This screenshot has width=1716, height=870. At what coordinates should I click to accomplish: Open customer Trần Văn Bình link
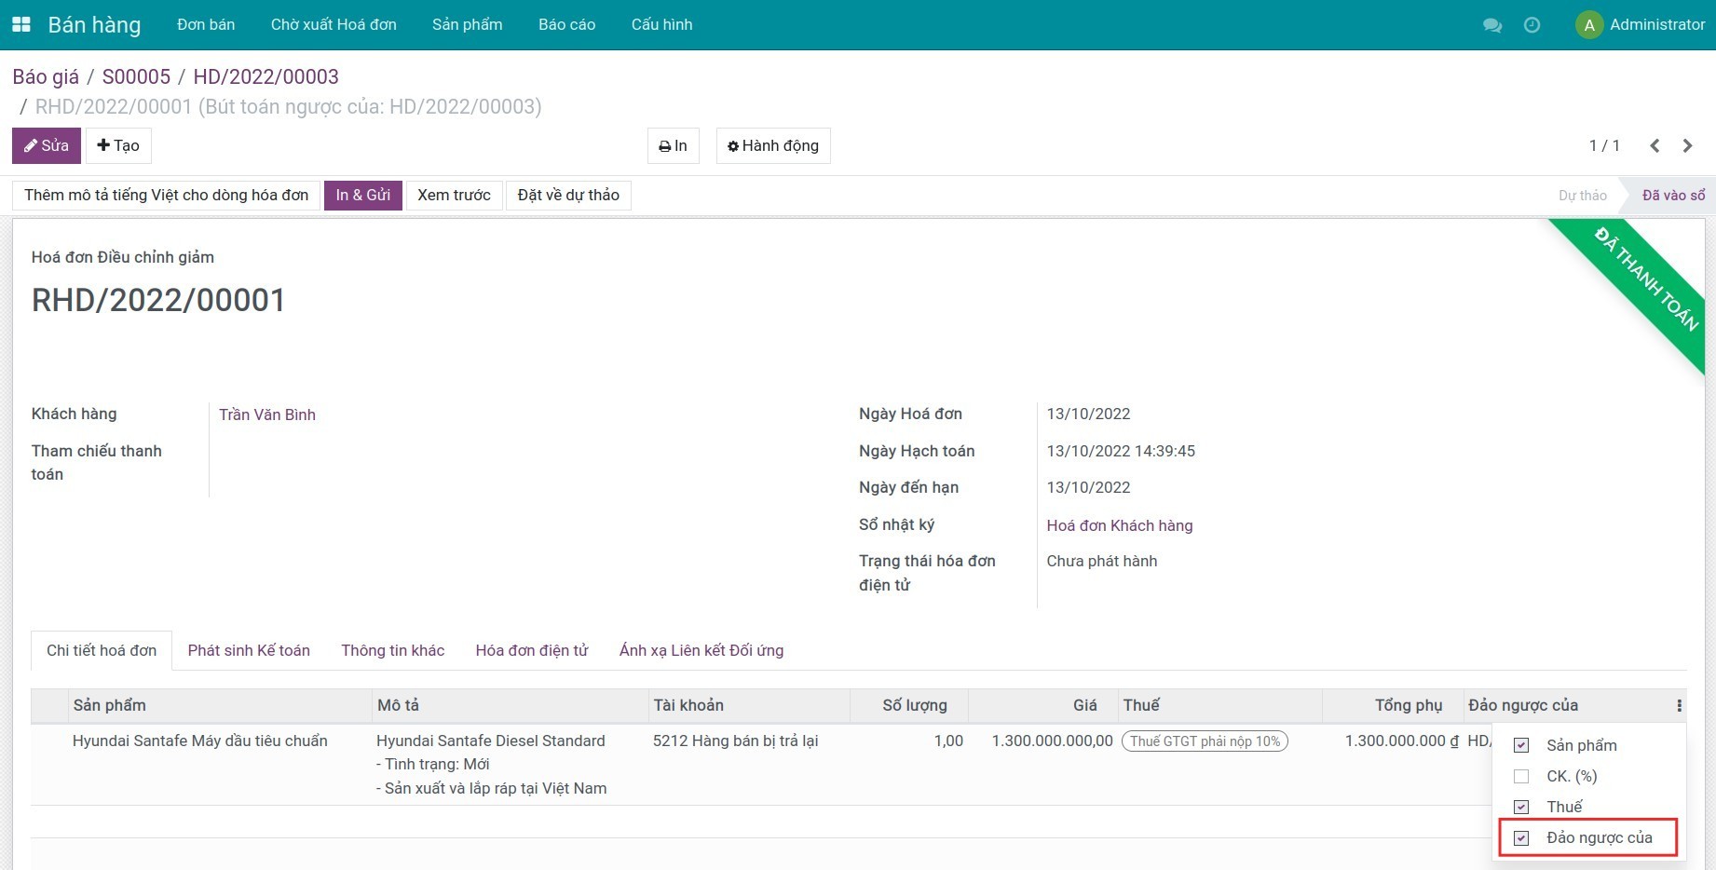[267, 415]
